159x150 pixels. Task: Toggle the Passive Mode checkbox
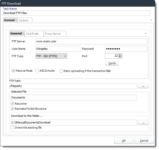13,71
